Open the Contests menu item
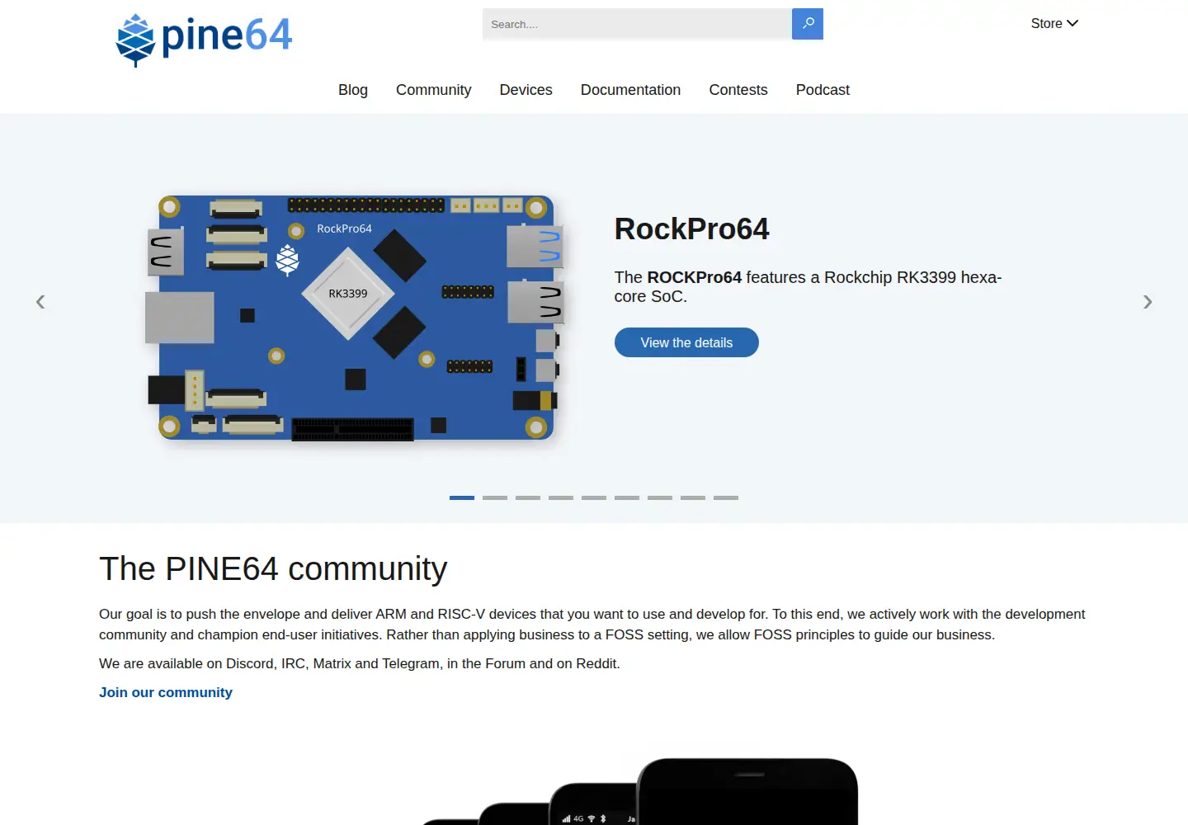Viewport: 1188px width, 825px height. pos(738,90)
